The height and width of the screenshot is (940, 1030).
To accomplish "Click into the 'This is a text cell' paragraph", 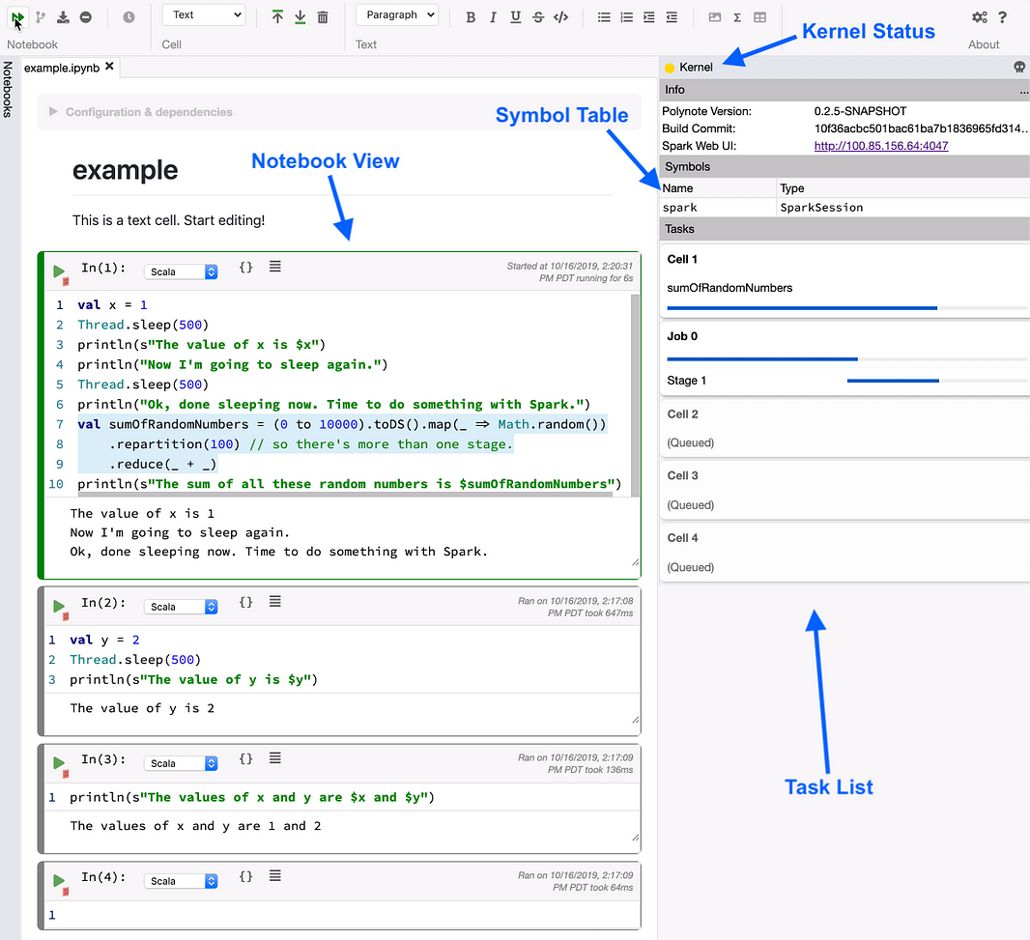I will pos(169,220).
